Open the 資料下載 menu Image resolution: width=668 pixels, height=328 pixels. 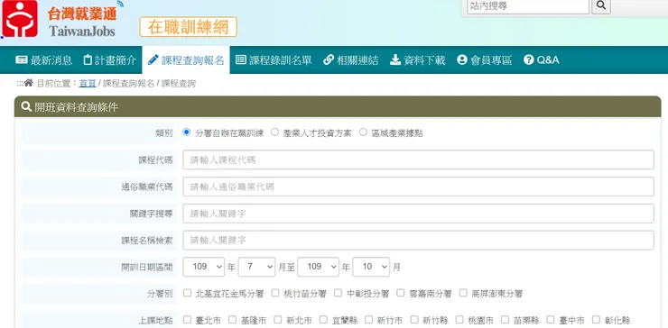(418, 60)
